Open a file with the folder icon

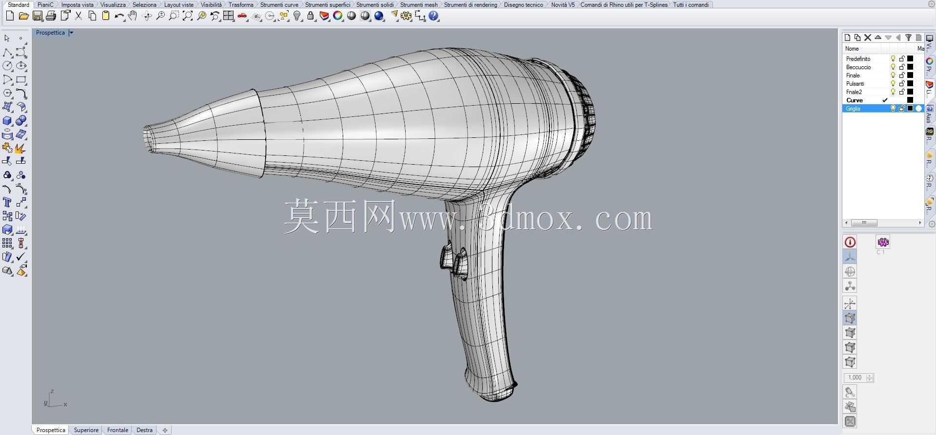tap(23, 16)
